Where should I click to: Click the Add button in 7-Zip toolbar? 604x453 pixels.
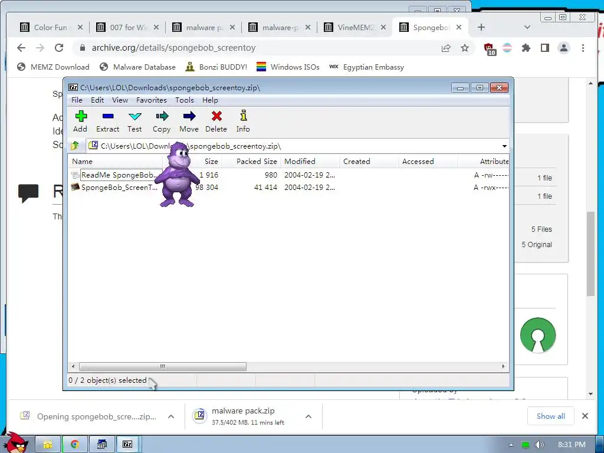[x=80, y=122]
